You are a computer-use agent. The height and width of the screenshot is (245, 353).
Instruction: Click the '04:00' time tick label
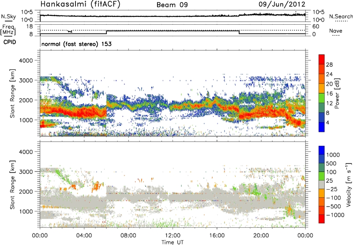click(84, 236)
